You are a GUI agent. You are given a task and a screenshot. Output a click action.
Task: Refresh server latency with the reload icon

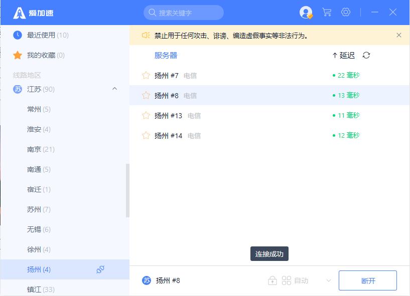366,56
